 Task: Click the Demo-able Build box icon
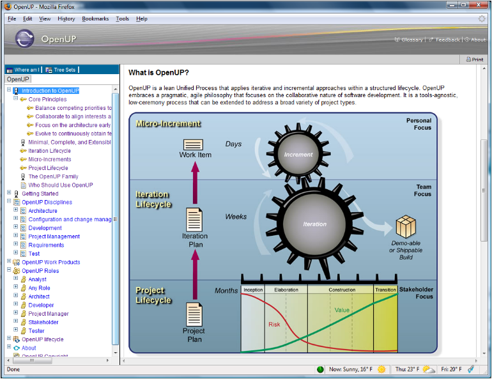[406, 226]
